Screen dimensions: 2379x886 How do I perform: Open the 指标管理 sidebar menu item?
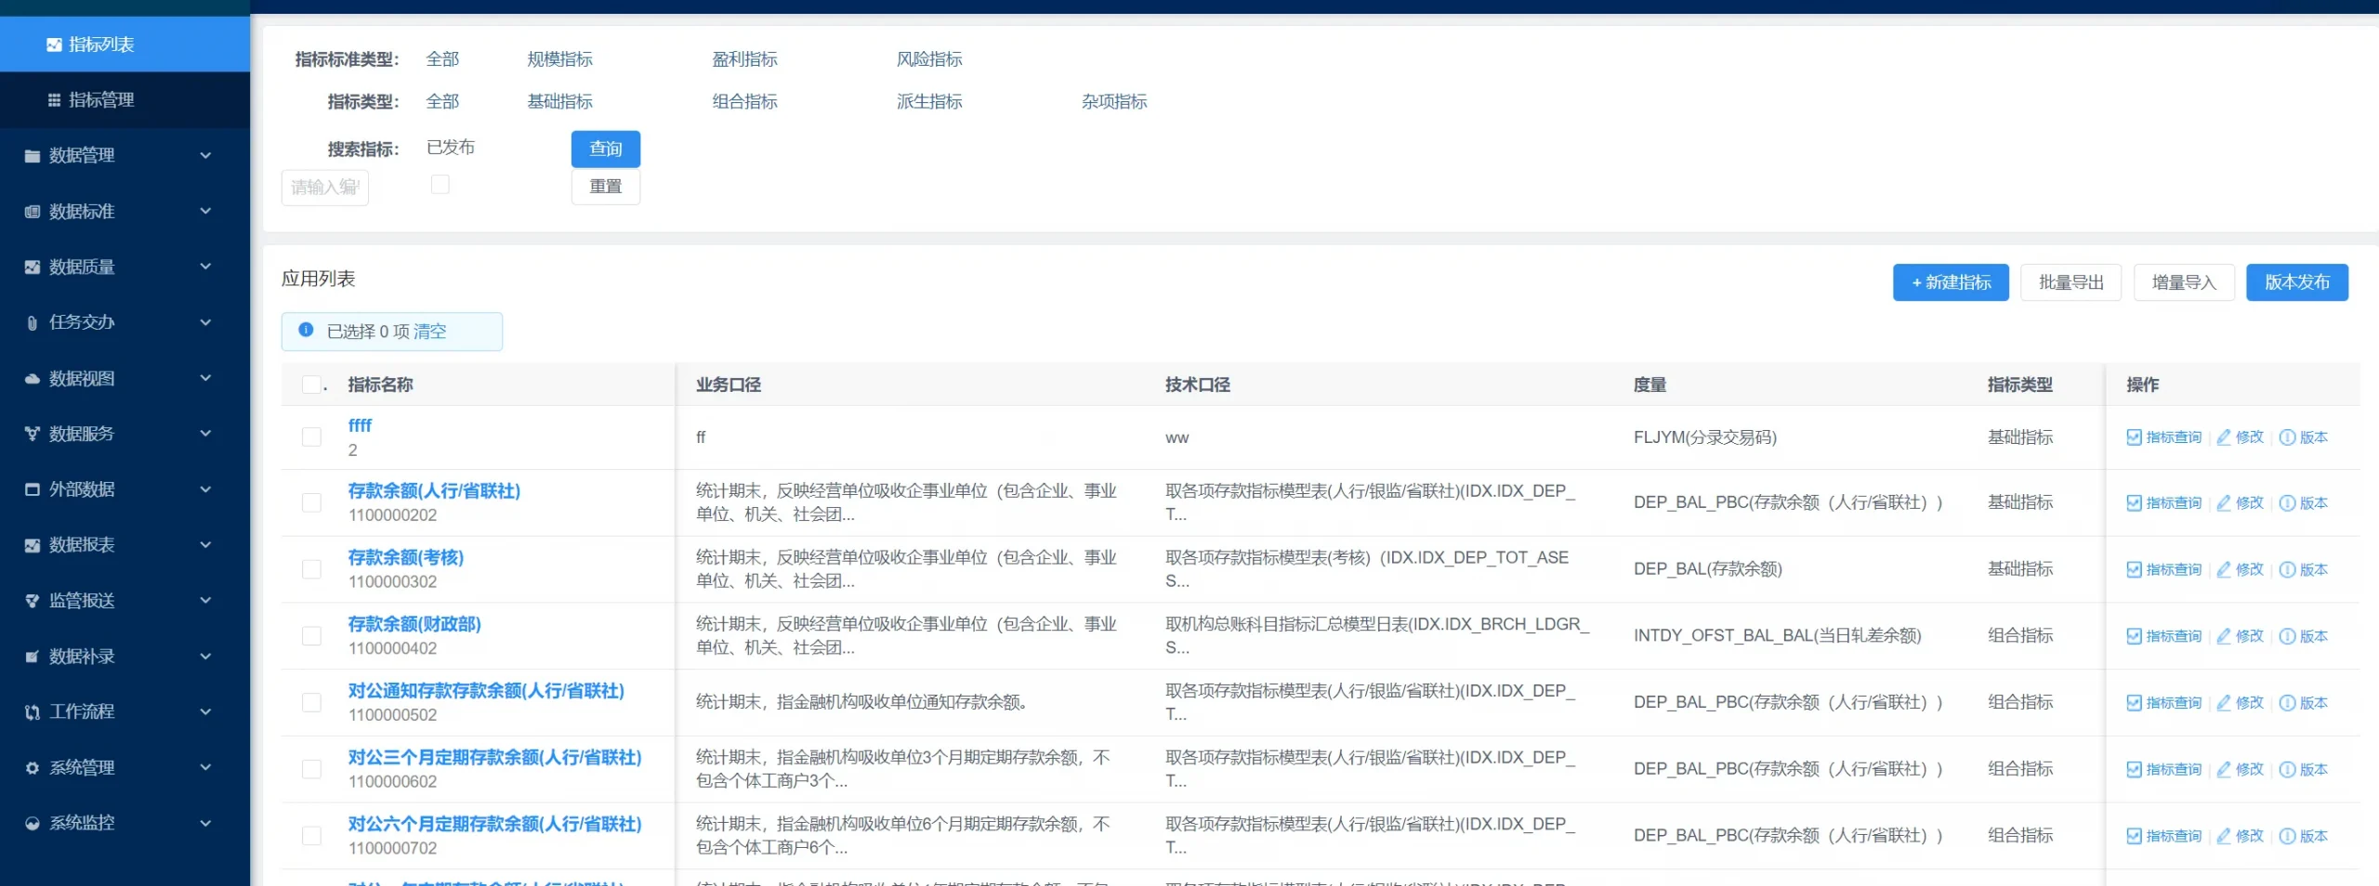(x=100, y=99)
